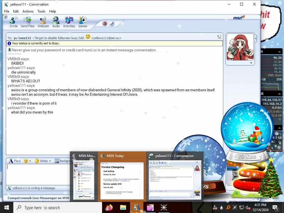Click the "Your status is currently set to Busy" bar
Screen dimensions: 284x213
115,43
